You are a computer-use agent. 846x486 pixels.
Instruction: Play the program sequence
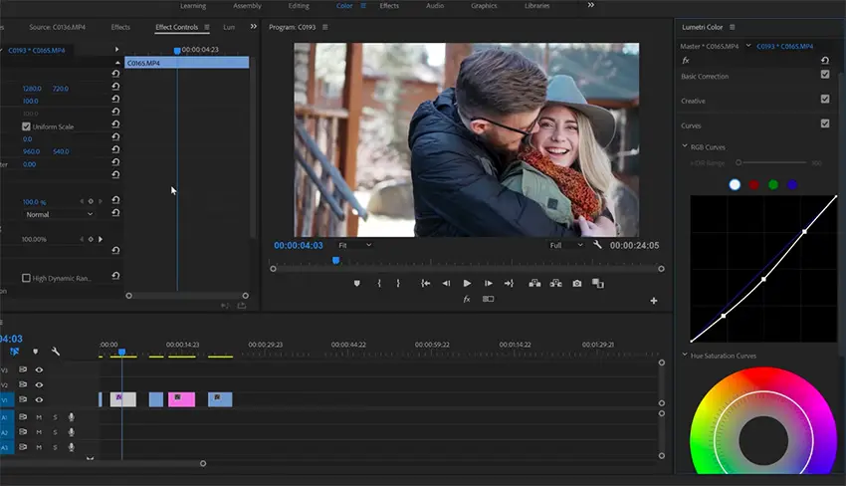point(467,284)
